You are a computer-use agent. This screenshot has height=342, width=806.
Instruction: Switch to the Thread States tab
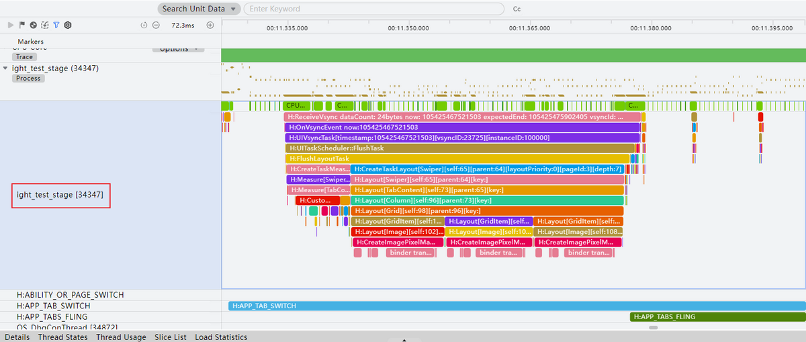click(x=62, y=337)
